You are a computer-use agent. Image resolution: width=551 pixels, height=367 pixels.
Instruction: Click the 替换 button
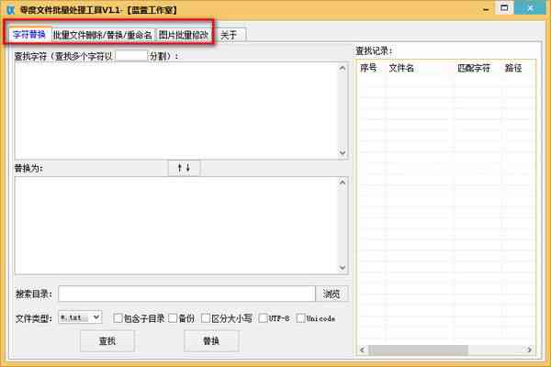point(211,341)
